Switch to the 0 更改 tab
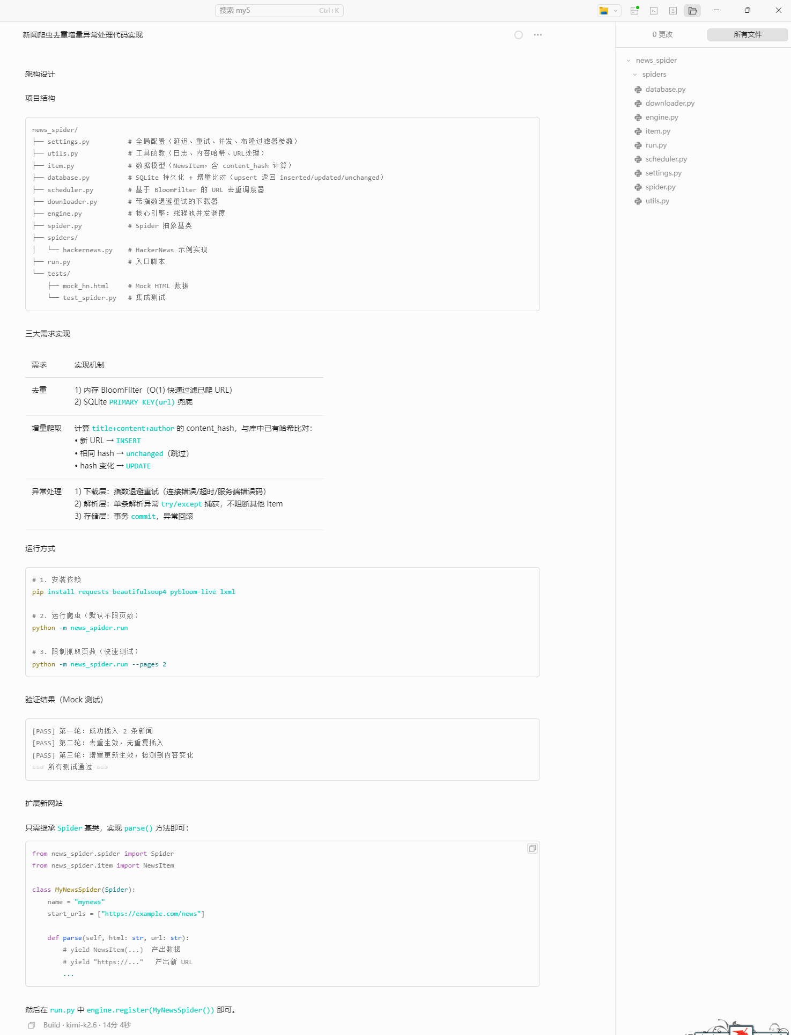 [662, 34]
